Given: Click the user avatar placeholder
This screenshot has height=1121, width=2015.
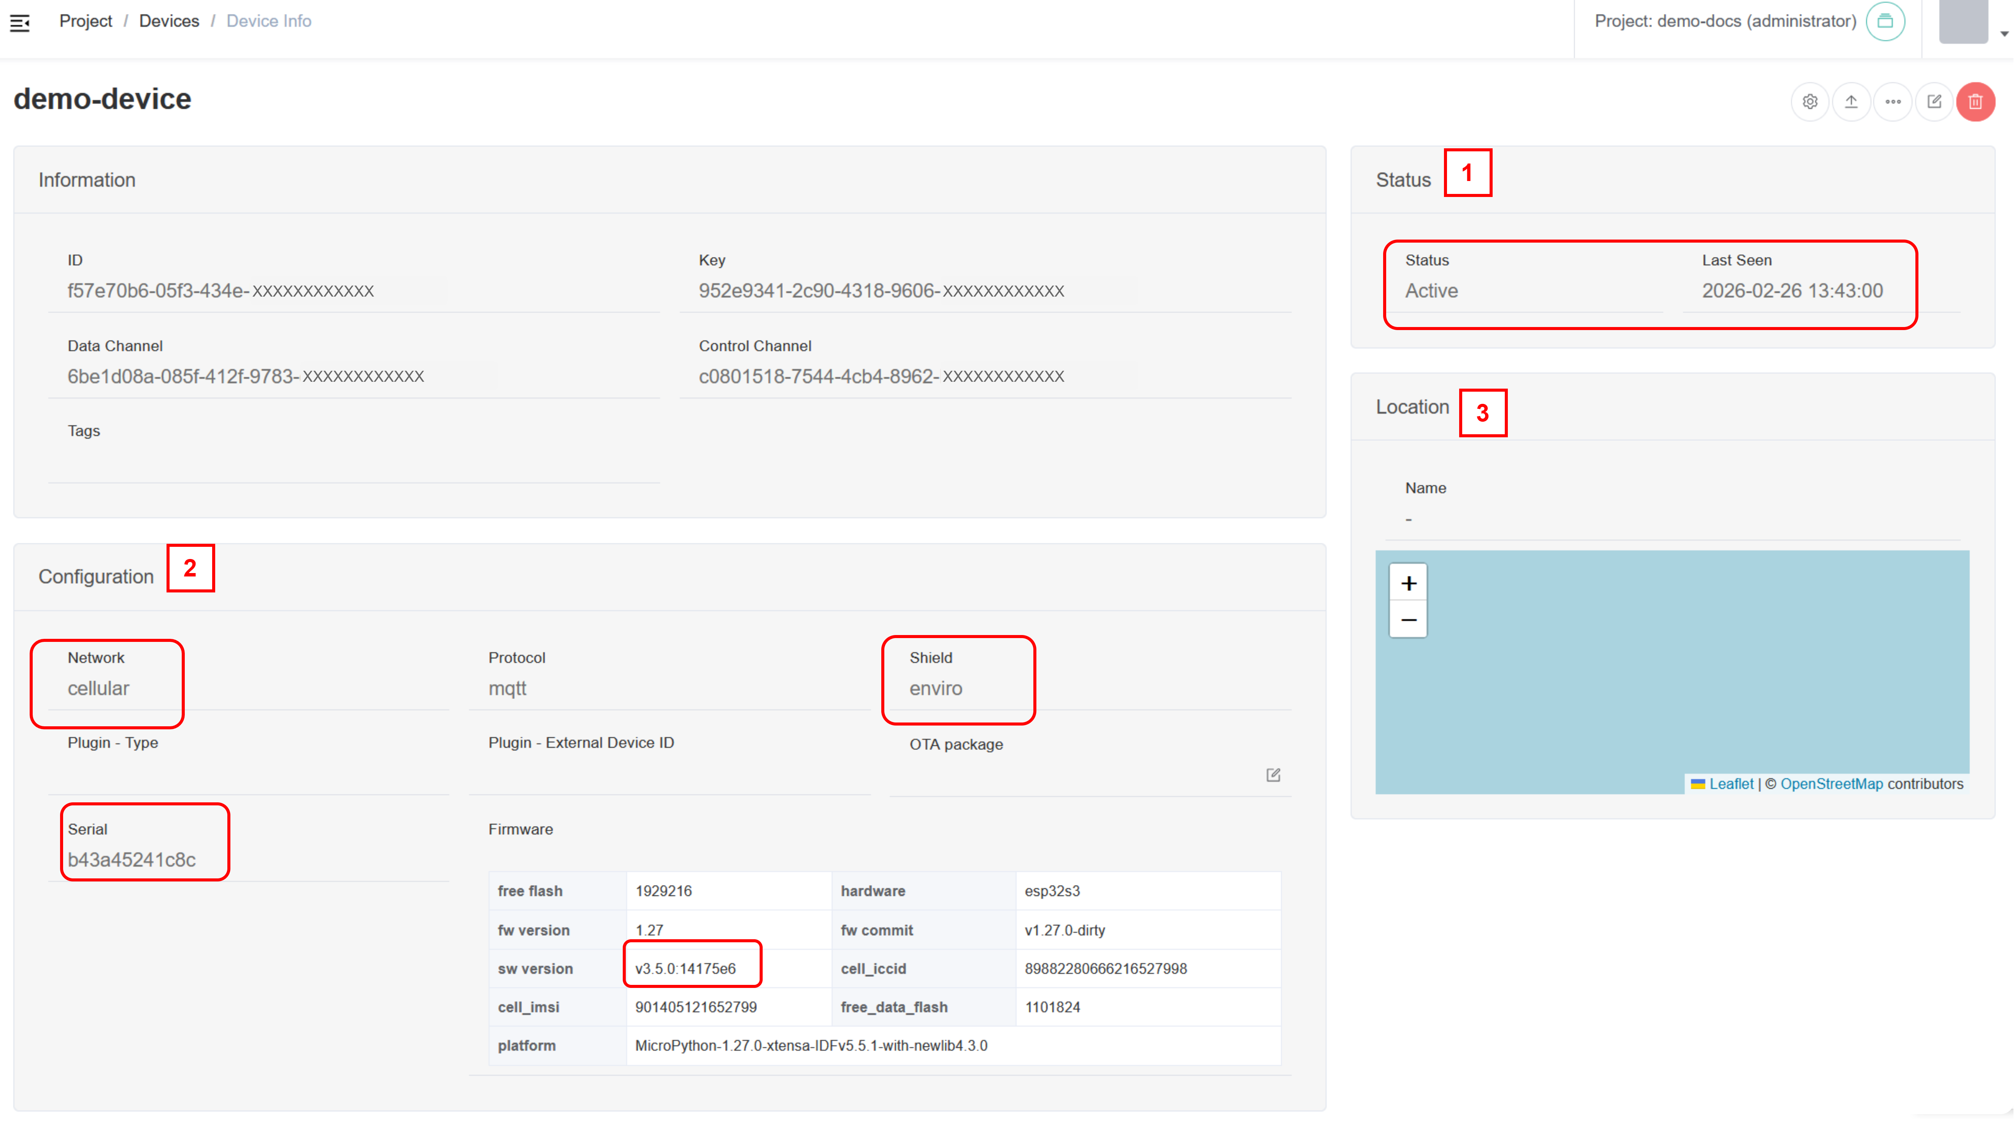Looking at the screenshot, I should (x=1965, y=21).
